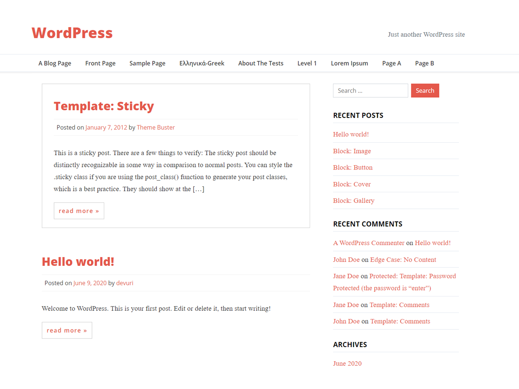Image resolution: width=519 pixels, height=389 pixels.
Task: Open A WordPress Commenter's comment link
Action: pyautogui.click(x=368, y=242)
